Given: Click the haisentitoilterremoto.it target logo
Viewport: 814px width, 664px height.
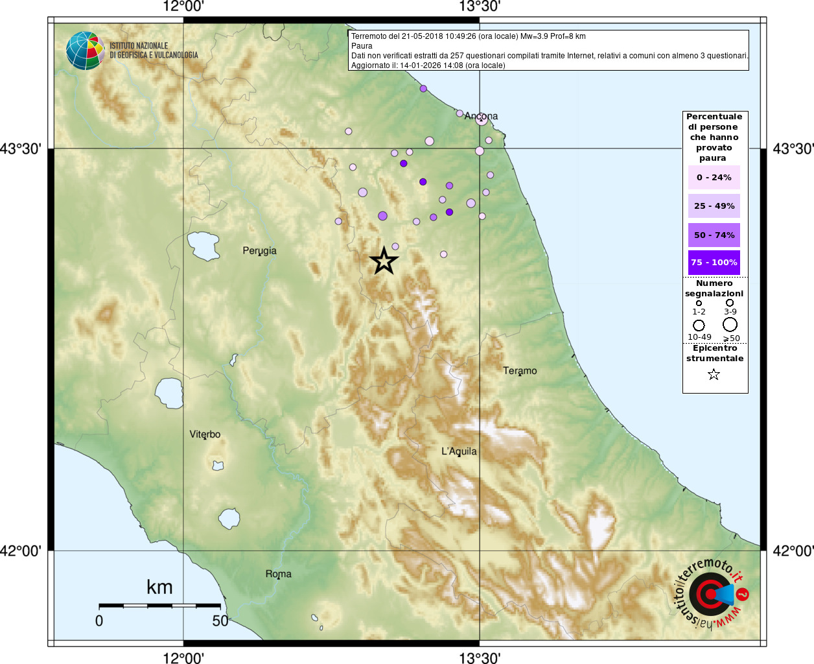Looking at the screenshot, I should [x=710, y=594].
